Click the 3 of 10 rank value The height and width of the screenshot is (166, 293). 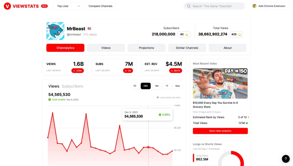pyautogui.click(x=242, y=117)
